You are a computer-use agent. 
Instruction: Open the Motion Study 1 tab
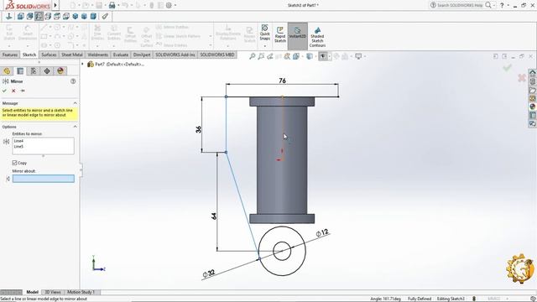click(81, 292)
